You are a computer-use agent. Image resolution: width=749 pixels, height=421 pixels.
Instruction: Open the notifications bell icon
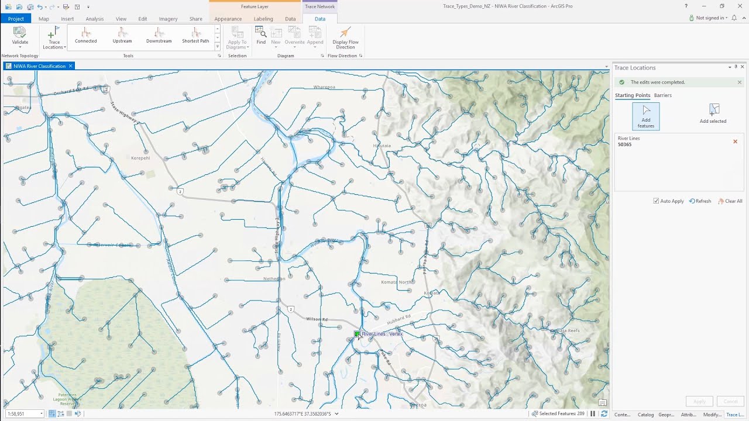click(x=734, y=18)
